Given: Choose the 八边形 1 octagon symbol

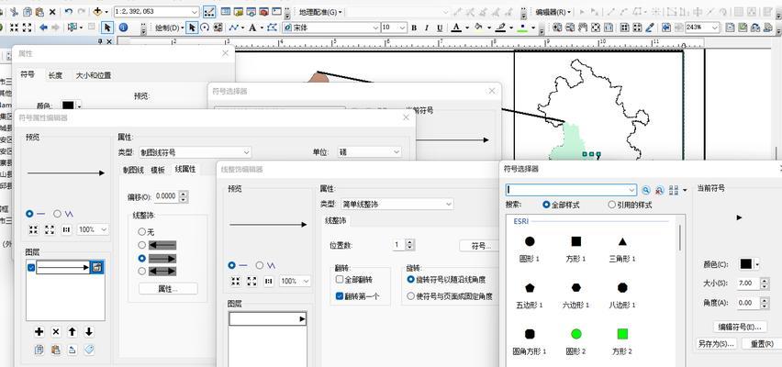Looking at the screenshot, I should 621,287.
